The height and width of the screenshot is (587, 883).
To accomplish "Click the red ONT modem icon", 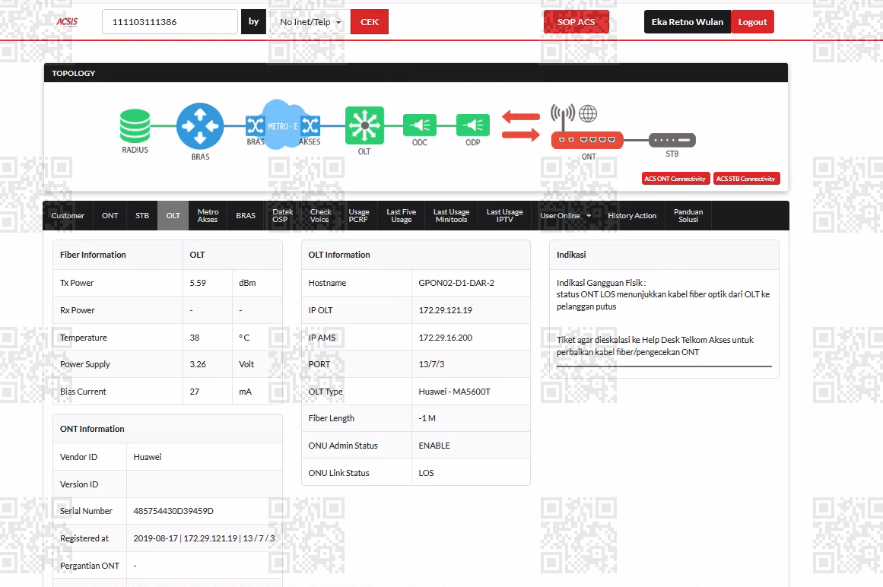I will click(x=587, y=140).
